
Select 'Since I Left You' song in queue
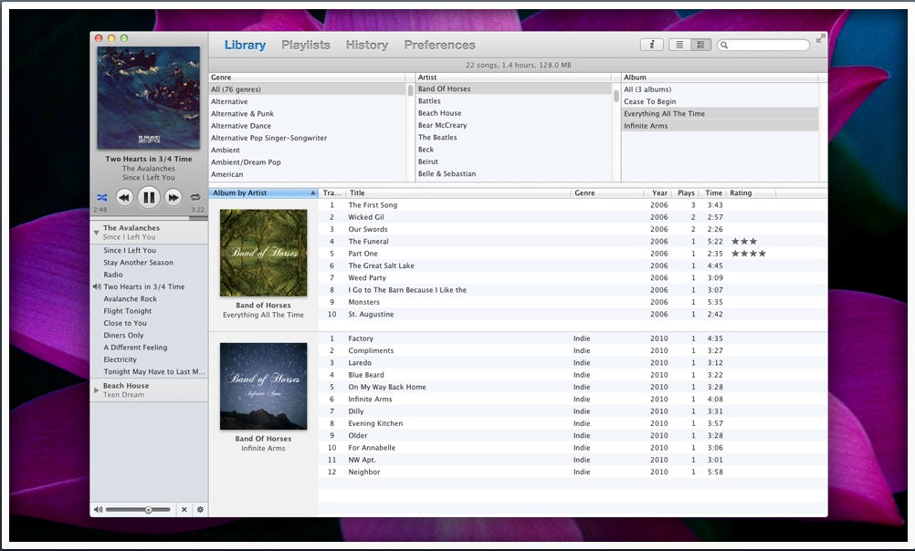click(149, 250)
